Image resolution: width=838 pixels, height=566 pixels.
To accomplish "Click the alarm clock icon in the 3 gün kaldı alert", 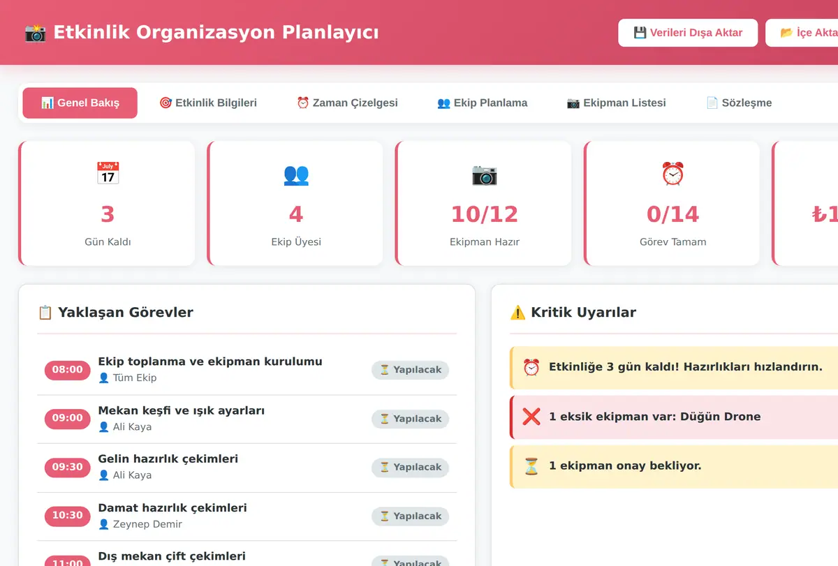I will pyautogui.click(x=531, y=367).
